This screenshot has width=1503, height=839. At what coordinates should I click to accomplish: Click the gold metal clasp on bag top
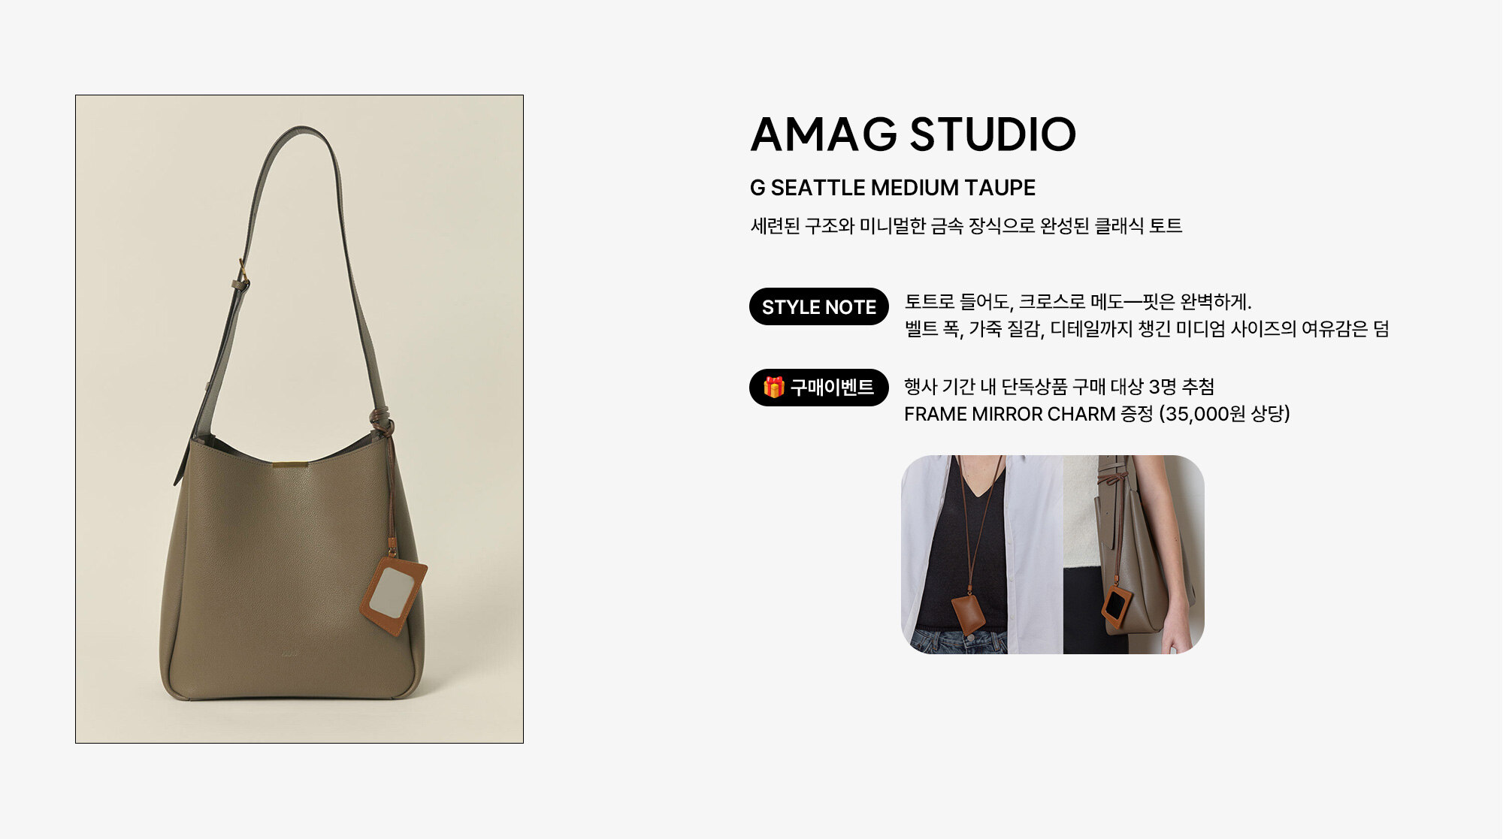tap(290, 466)
